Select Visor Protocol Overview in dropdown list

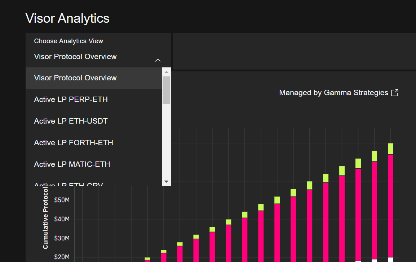click(x=94, y=78)
